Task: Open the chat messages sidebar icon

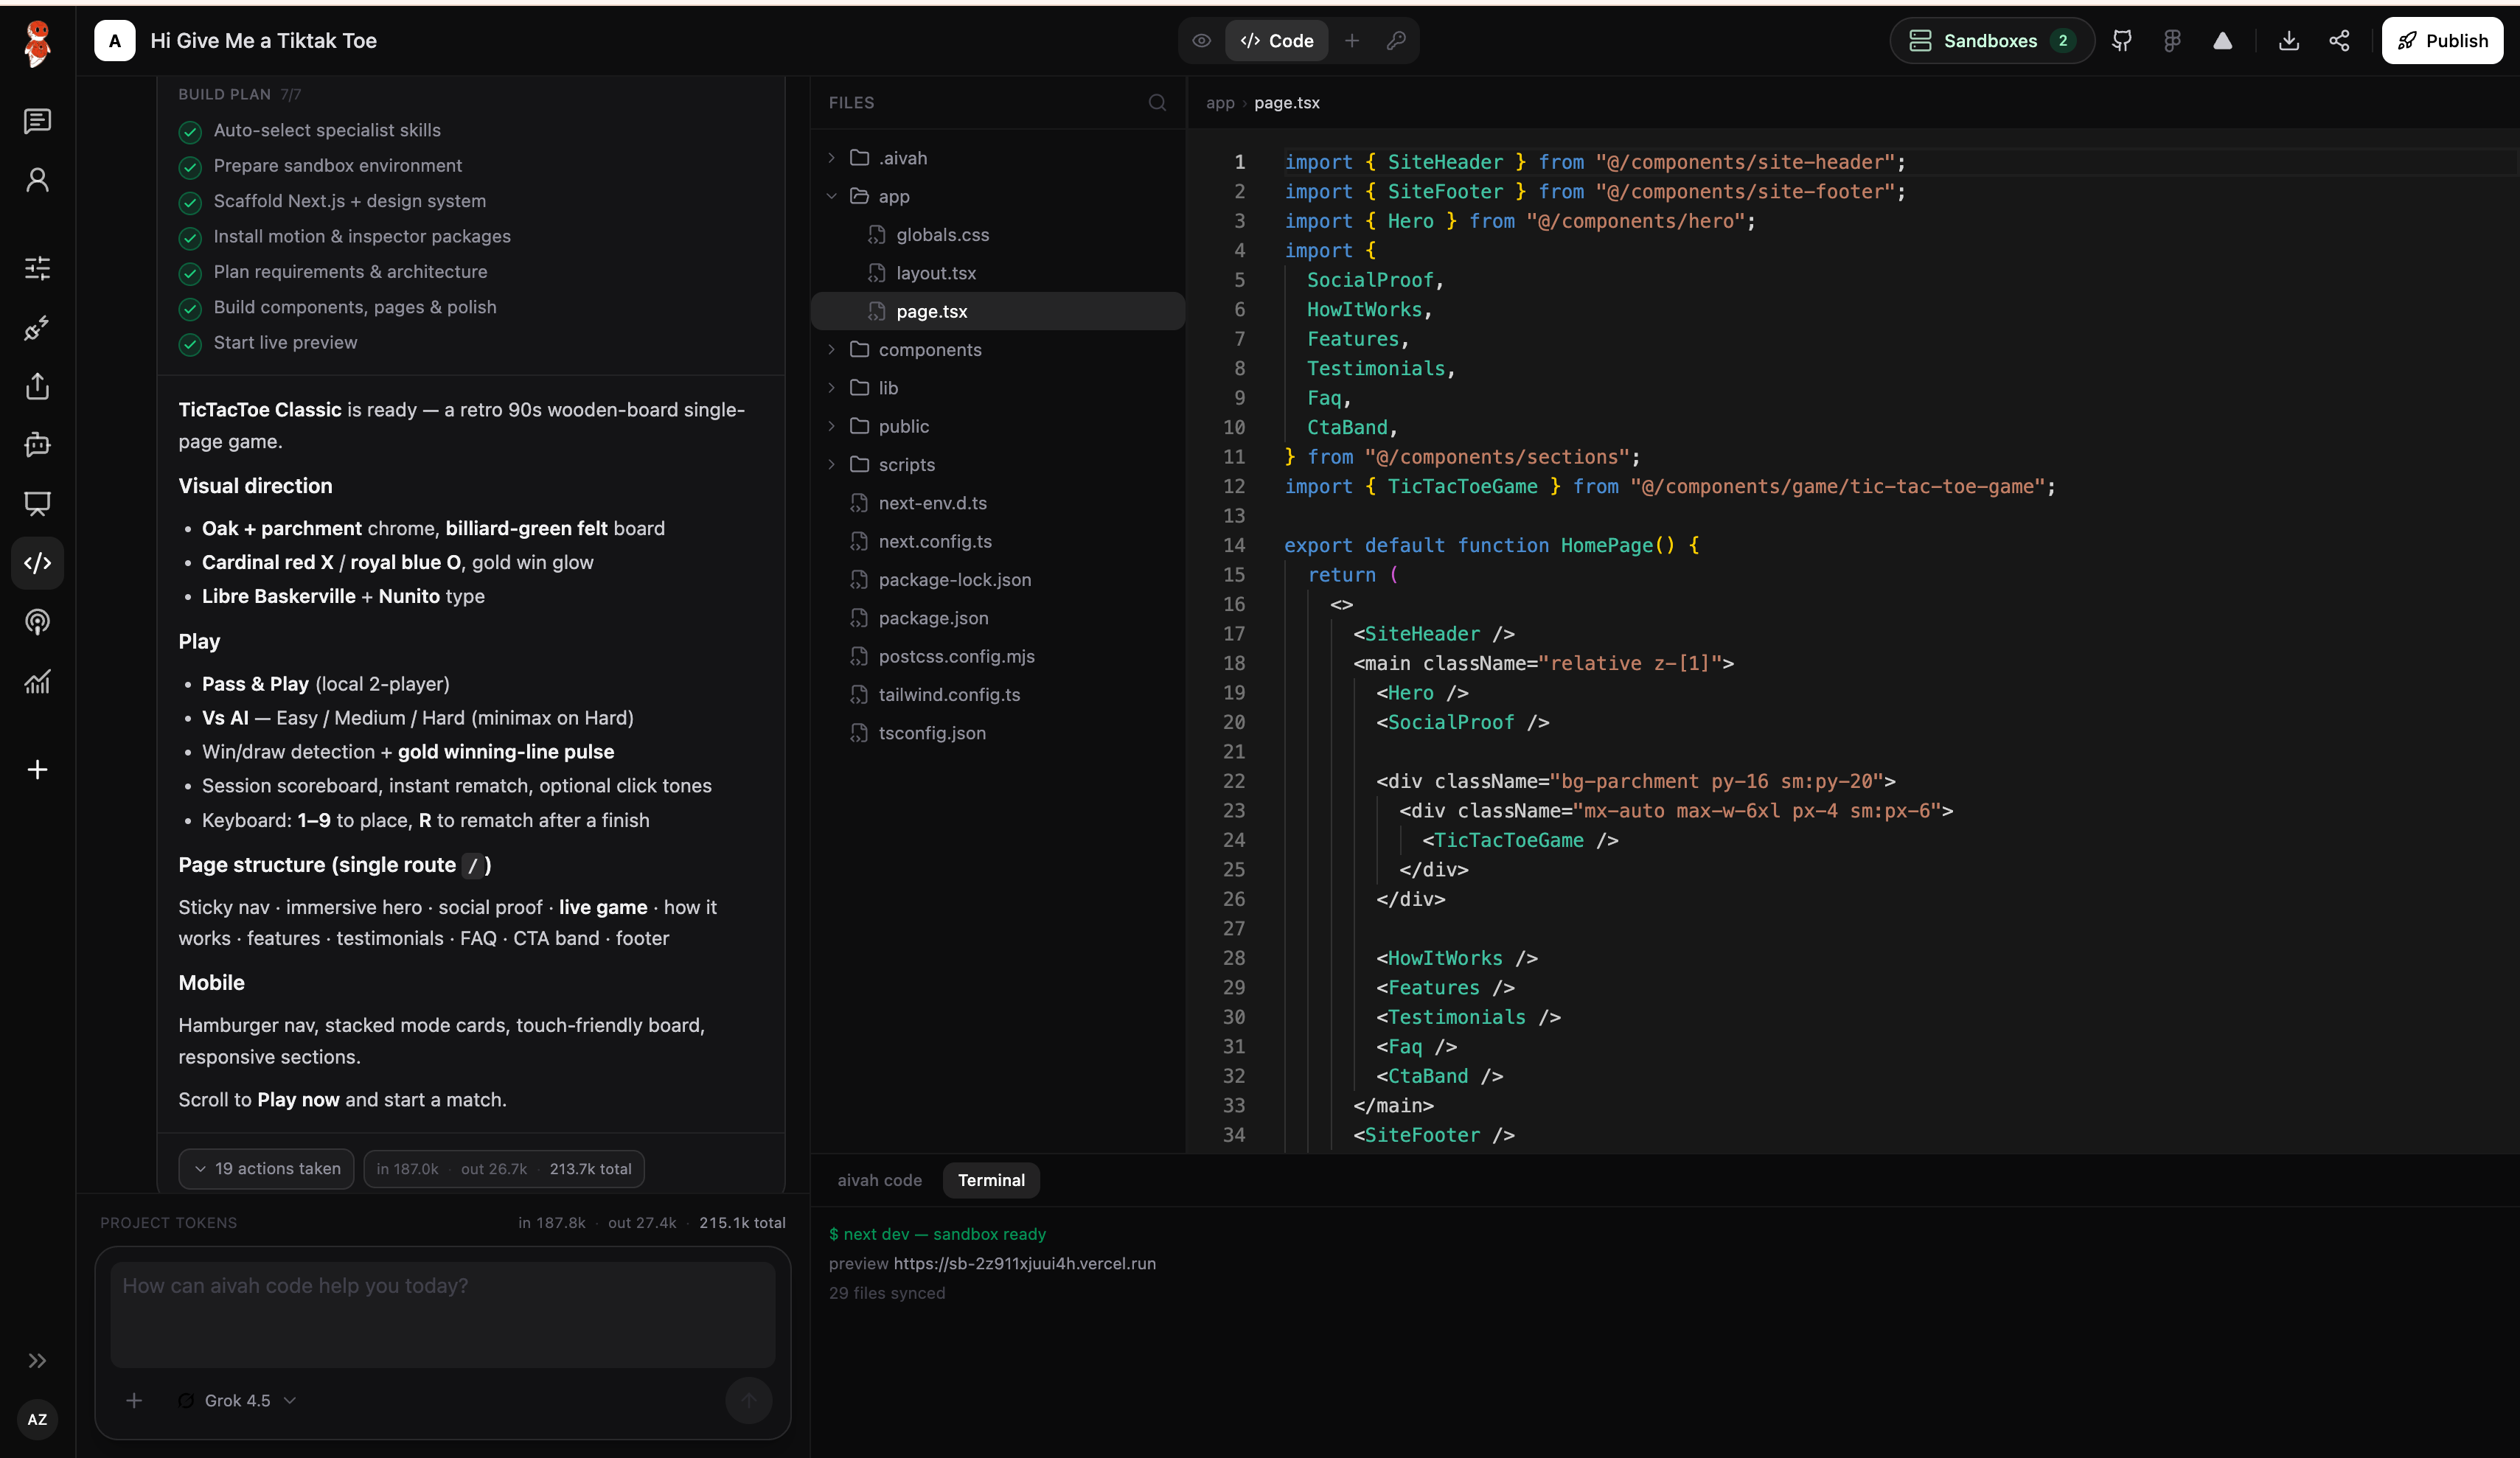Action: [38, 121]
